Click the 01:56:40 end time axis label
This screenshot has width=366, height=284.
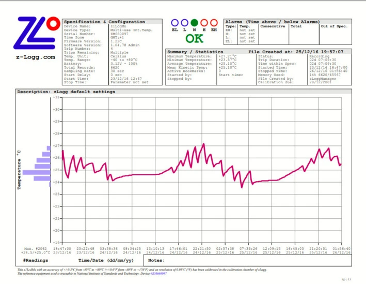pos(341,249)
